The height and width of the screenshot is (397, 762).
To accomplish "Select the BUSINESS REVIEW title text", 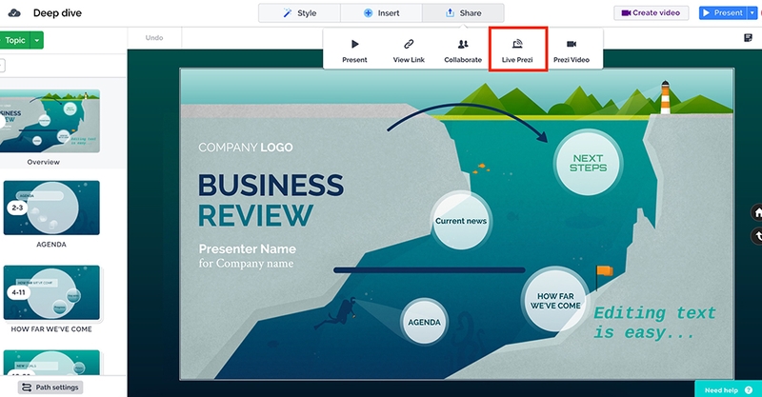I will pos(271,200).
